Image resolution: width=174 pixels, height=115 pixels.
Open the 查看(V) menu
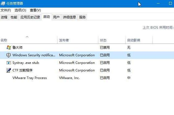click(35, 10)
